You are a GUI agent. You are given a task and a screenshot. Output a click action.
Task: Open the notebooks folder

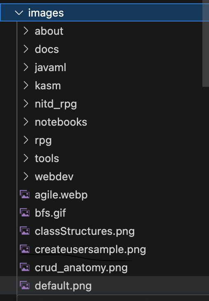(x=61, y=122)
